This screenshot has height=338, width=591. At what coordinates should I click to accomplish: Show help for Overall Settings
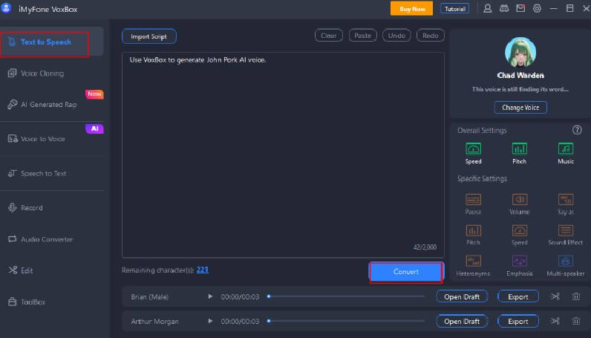point(577,130)
